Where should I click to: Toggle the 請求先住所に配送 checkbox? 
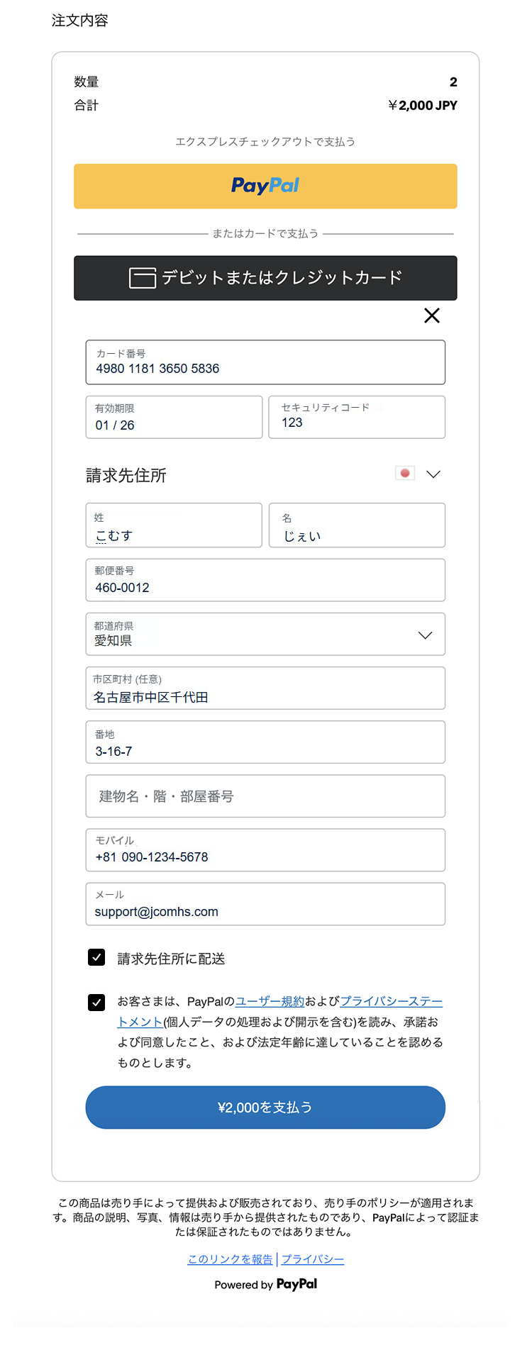point(96,958)
